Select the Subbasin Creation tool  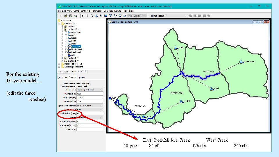pos(96,16)
